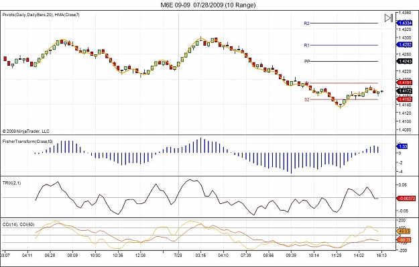Click the 11:29 time axis label

pyautogui.click(x=337, y=255)
